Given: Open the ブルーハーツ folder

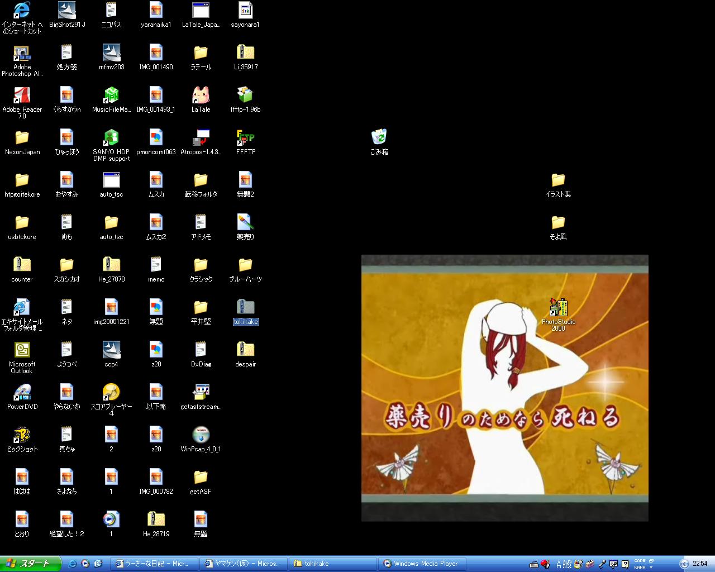Looking at the screenshot, I should point(246,269).
